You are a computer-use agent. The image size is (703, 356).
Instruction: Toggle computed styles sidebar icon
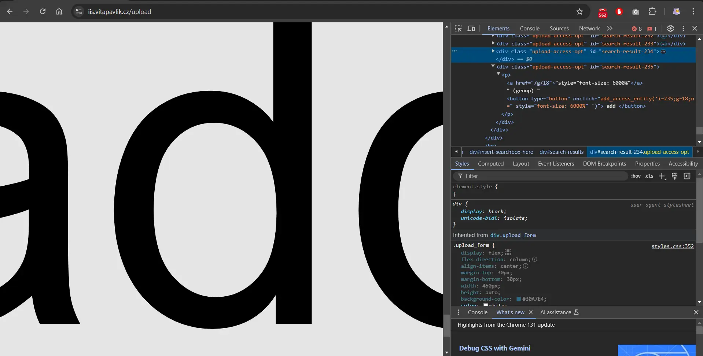(x=687, y=176)
